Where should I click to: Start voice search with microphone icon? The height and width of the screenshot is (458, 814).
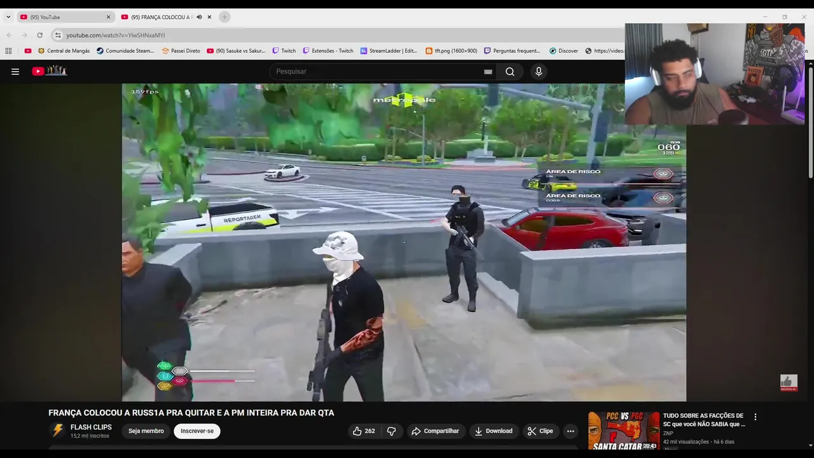coord(539,71)
